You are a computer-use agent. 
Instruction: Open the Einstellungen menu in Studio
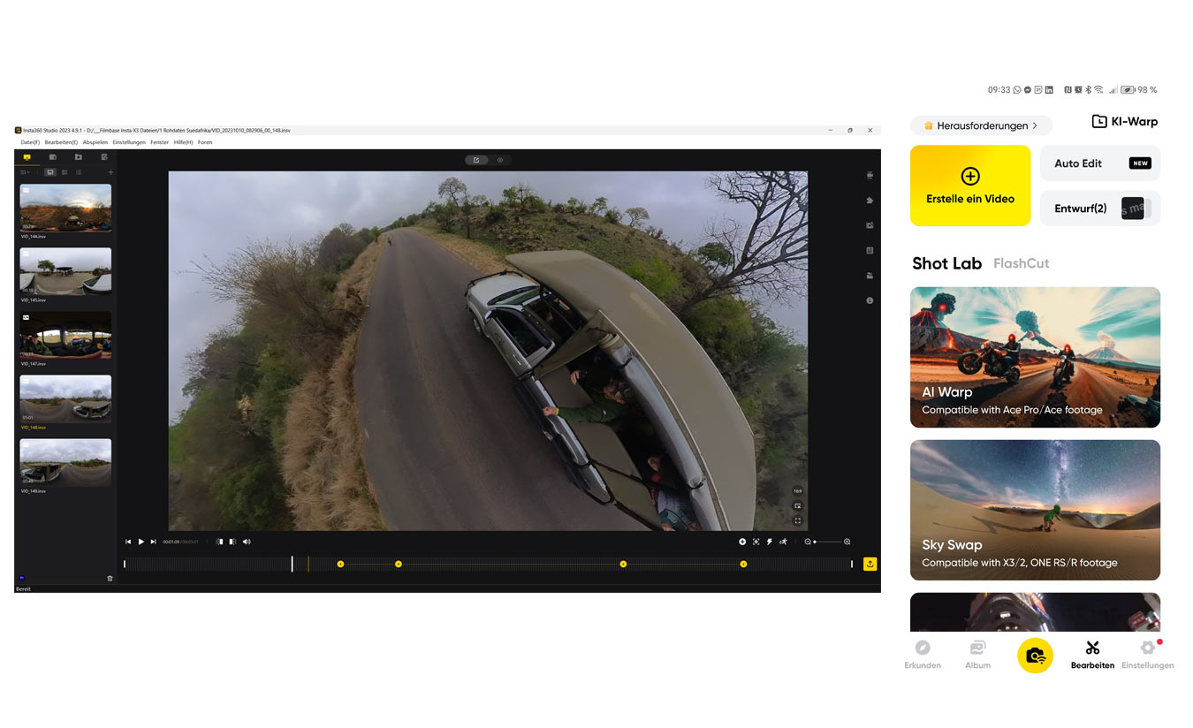point(129,142)
